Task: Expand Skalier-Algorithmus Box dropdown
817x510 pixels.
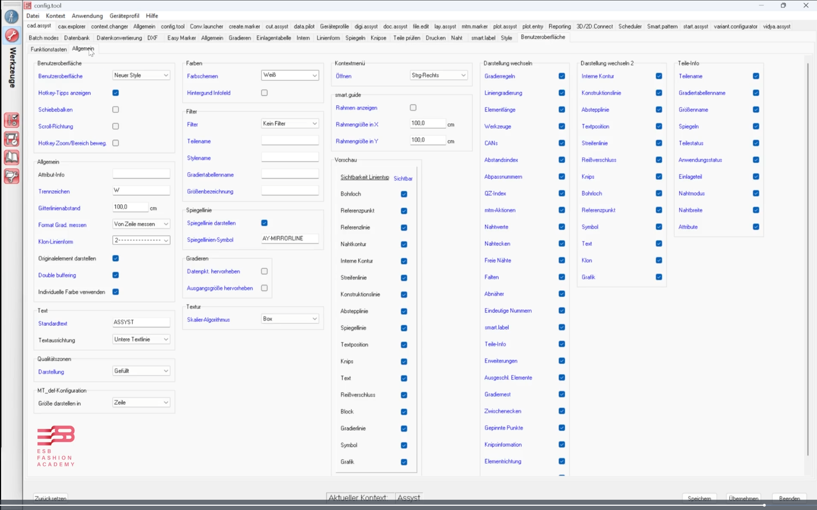Action: click(290, 319)
